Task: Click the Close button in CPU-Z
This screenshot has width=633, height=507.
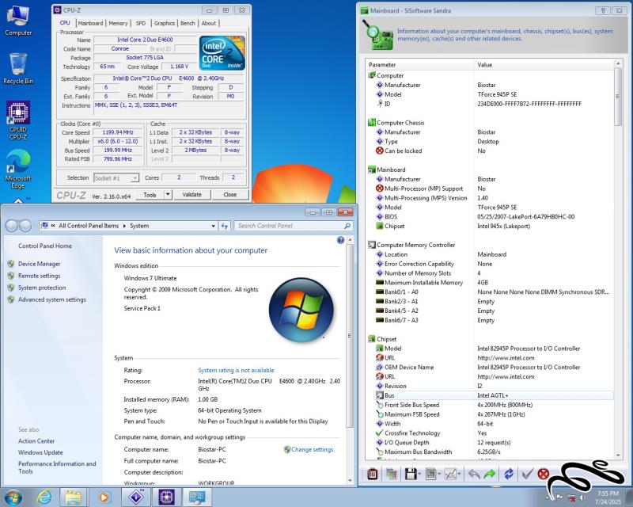Action: coord(229,194)
